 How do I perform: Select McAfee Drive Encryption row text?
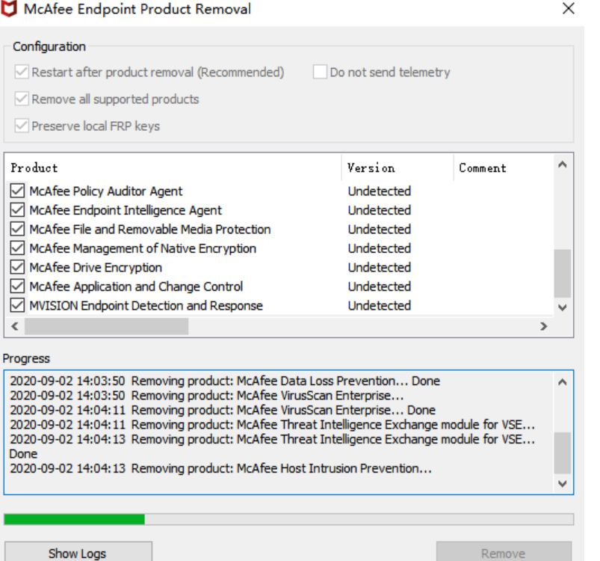coord(96,267)
